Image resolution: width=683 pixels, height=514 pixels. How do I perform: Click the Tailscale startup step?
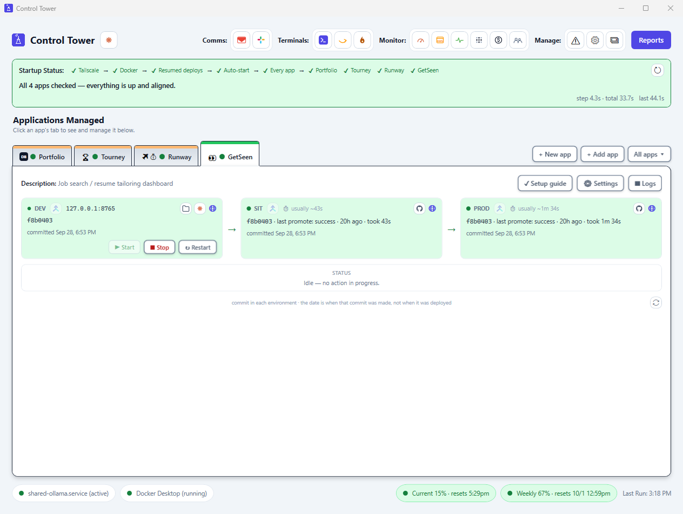click(85, 70)
